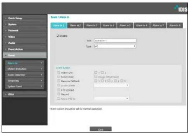This screenshot has height=133, width=188.
Task: Select the Alarm In submenu item
Action: [x=25, y=63]
